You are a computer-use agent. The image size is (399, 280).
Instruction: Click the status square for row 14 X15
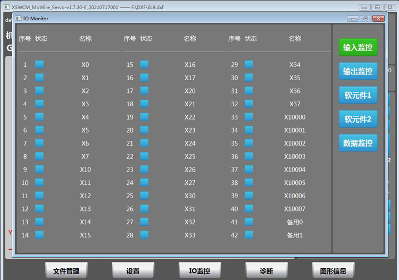click(x=39, y=235)
